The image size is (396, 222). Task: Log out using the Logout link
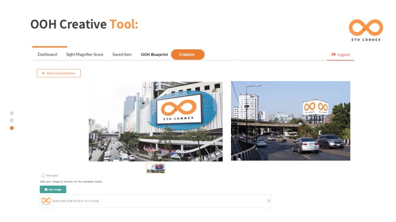(x=340, y=55)
